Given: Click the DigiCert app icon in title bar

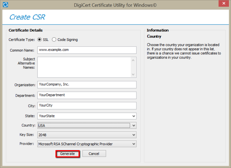Looking at the screenshot, I should tap(5, 5).
